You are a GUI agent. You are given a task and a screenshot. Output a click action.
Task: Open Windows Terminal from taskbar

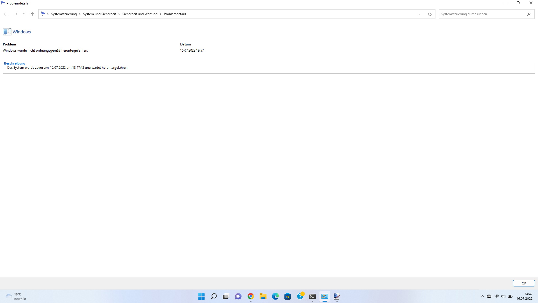(312, 297)
